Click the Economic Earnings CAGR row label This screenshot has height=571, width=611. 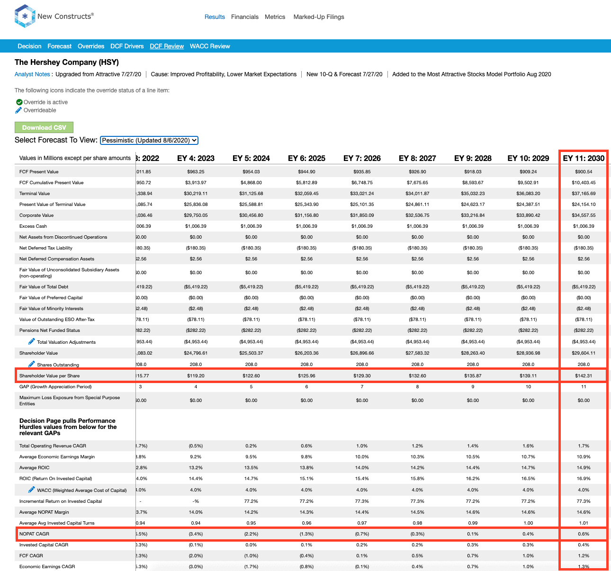(47, 566)
